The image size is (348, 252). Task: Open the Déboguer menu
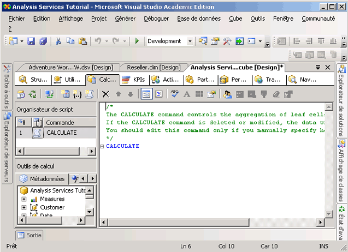[x=156, y=19]
